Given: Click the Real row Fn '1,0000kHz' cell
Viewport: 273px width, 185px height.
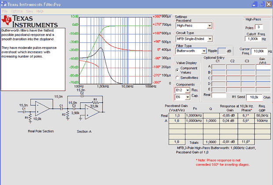Looking at the screenshot, I should [x=194, y=115].
